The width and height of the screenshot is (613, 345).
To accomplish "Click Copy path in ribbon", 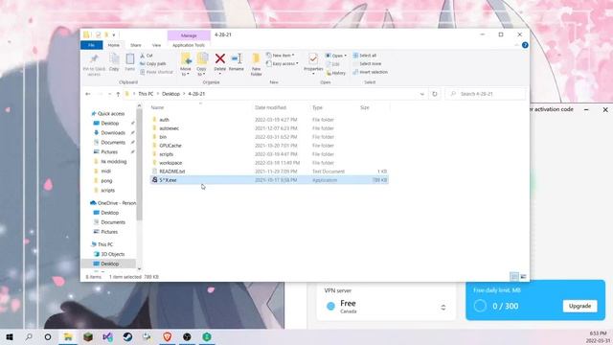I will coord(153,64).
